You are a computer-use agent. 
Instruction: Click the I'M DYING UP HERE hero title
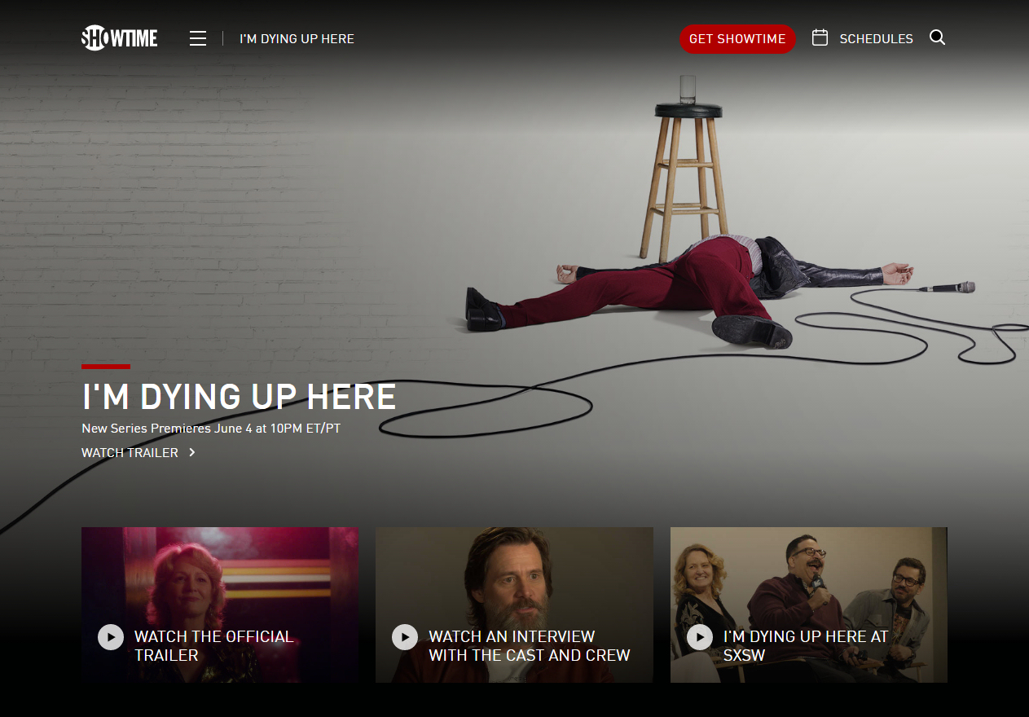(x=239, y=397)
